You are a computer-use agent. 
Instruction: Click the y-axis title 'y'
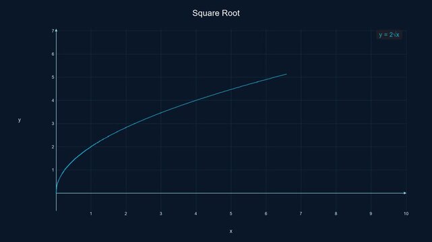tap(20, 120)
